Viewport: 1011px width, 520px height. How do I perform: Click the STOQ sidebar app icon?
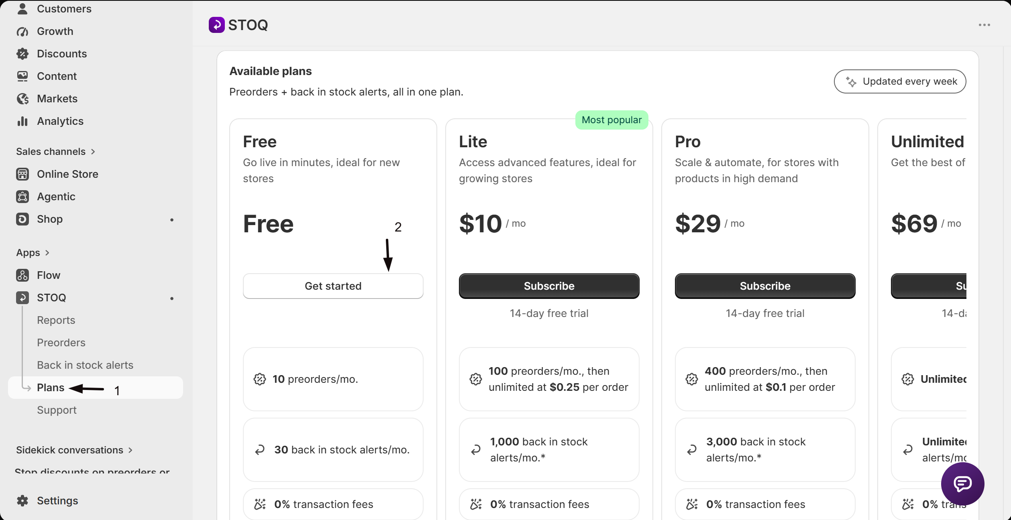pos(22,298)
